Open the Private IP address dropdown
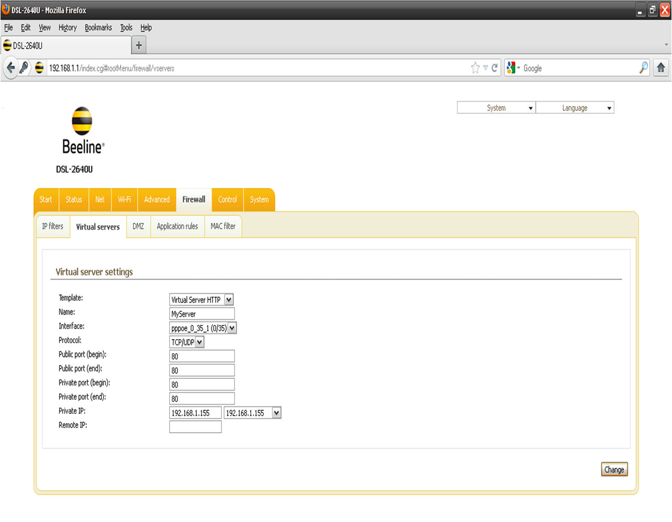This screenshot has height=522, width=672. 276,413
